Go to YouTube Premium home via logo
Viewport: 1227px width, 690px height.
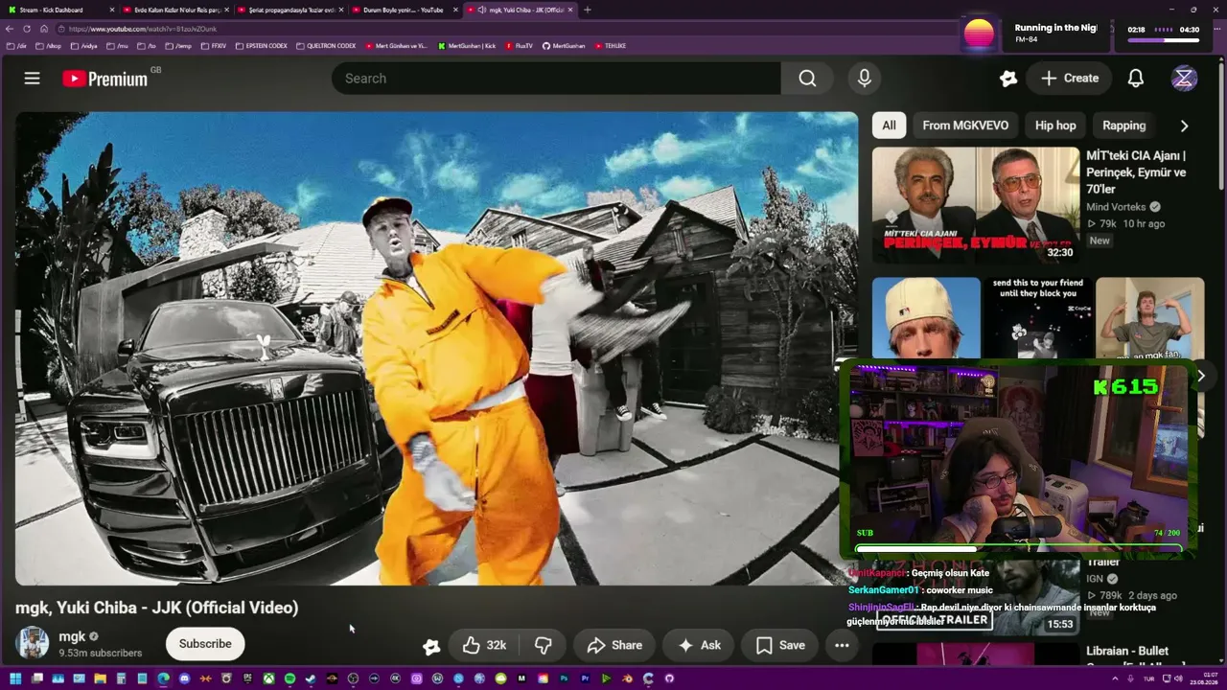(105, 79)
